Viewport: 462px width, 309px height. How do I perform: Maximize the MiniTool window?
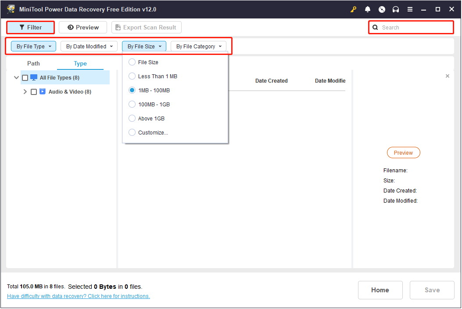tap(438, 9)
